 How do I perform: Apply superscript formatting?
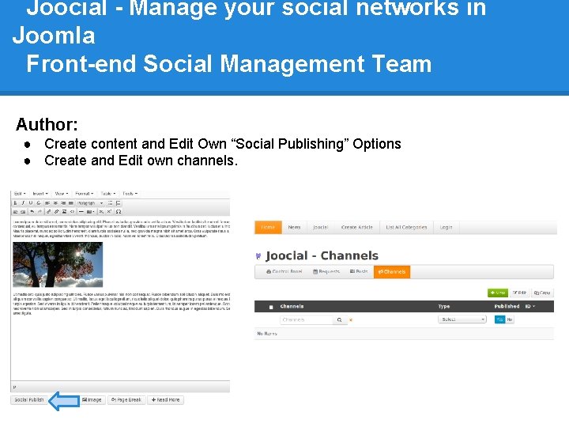tap(109, 212)
